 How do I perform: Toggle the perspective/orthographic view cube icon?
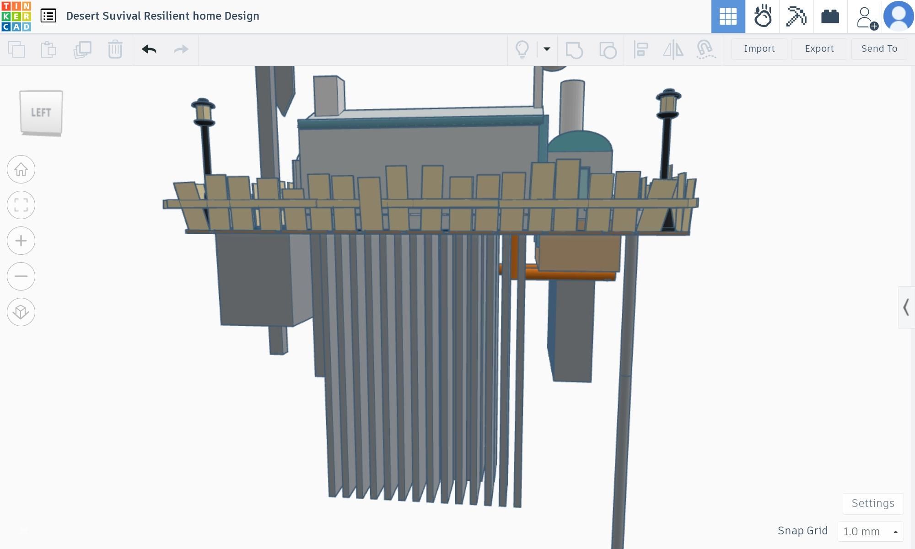point(21,312)
